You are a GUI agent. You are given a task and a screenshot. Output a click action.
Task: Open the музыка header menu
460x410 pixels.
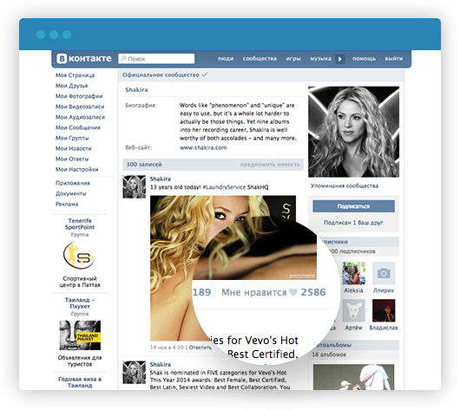pyautogui.click(x=320, y=59)
